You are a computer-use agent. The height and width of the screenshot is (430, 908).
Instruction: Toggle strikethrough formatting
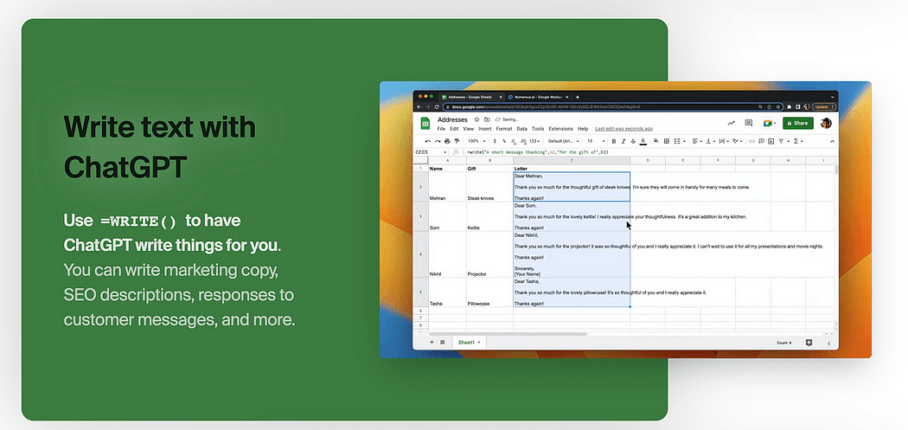634,141
